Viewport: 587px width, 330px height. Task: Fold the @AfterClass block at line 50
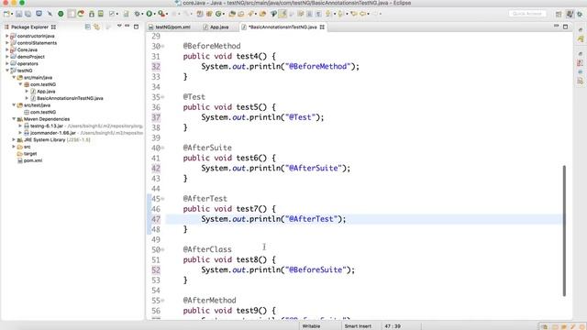click(x=163, y=250)
